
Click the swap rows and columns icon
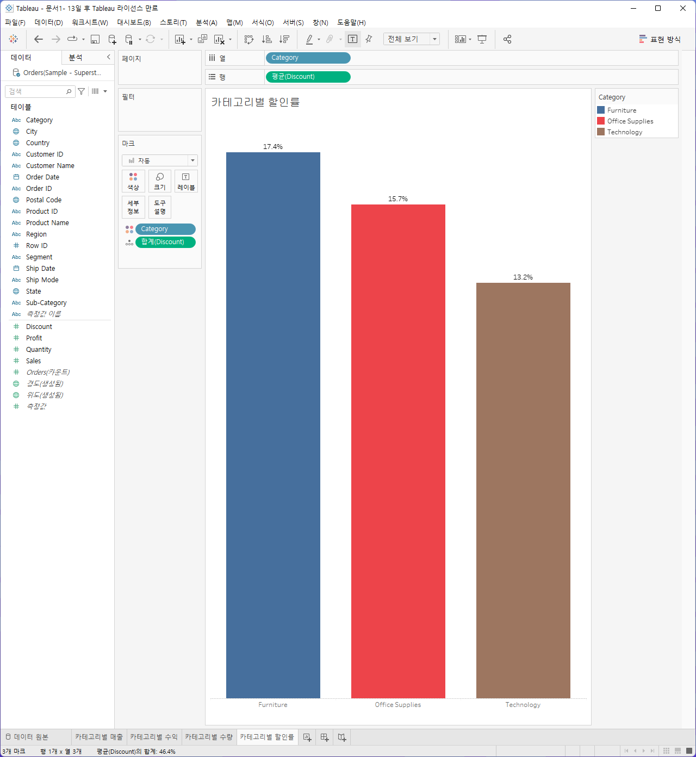tap(249, 39)
